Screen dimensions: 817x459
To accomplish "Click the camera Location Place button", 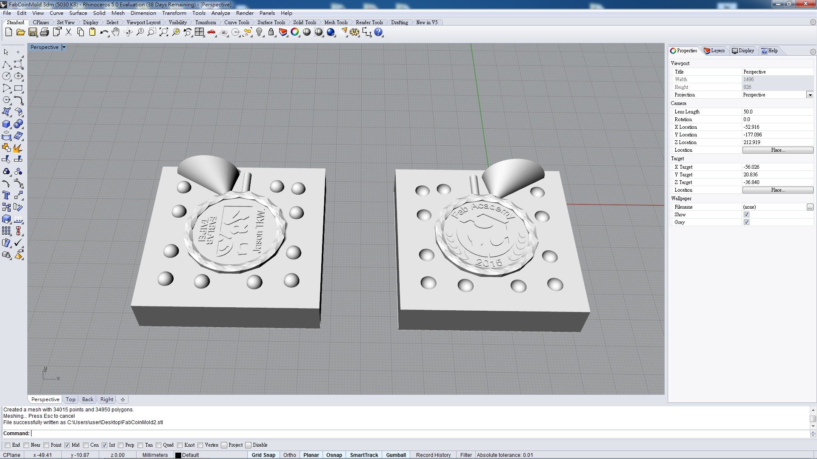I will 777,150.
